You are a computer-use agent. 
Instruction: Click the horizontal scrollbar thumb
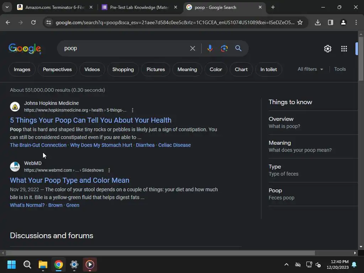click(160, 253)
